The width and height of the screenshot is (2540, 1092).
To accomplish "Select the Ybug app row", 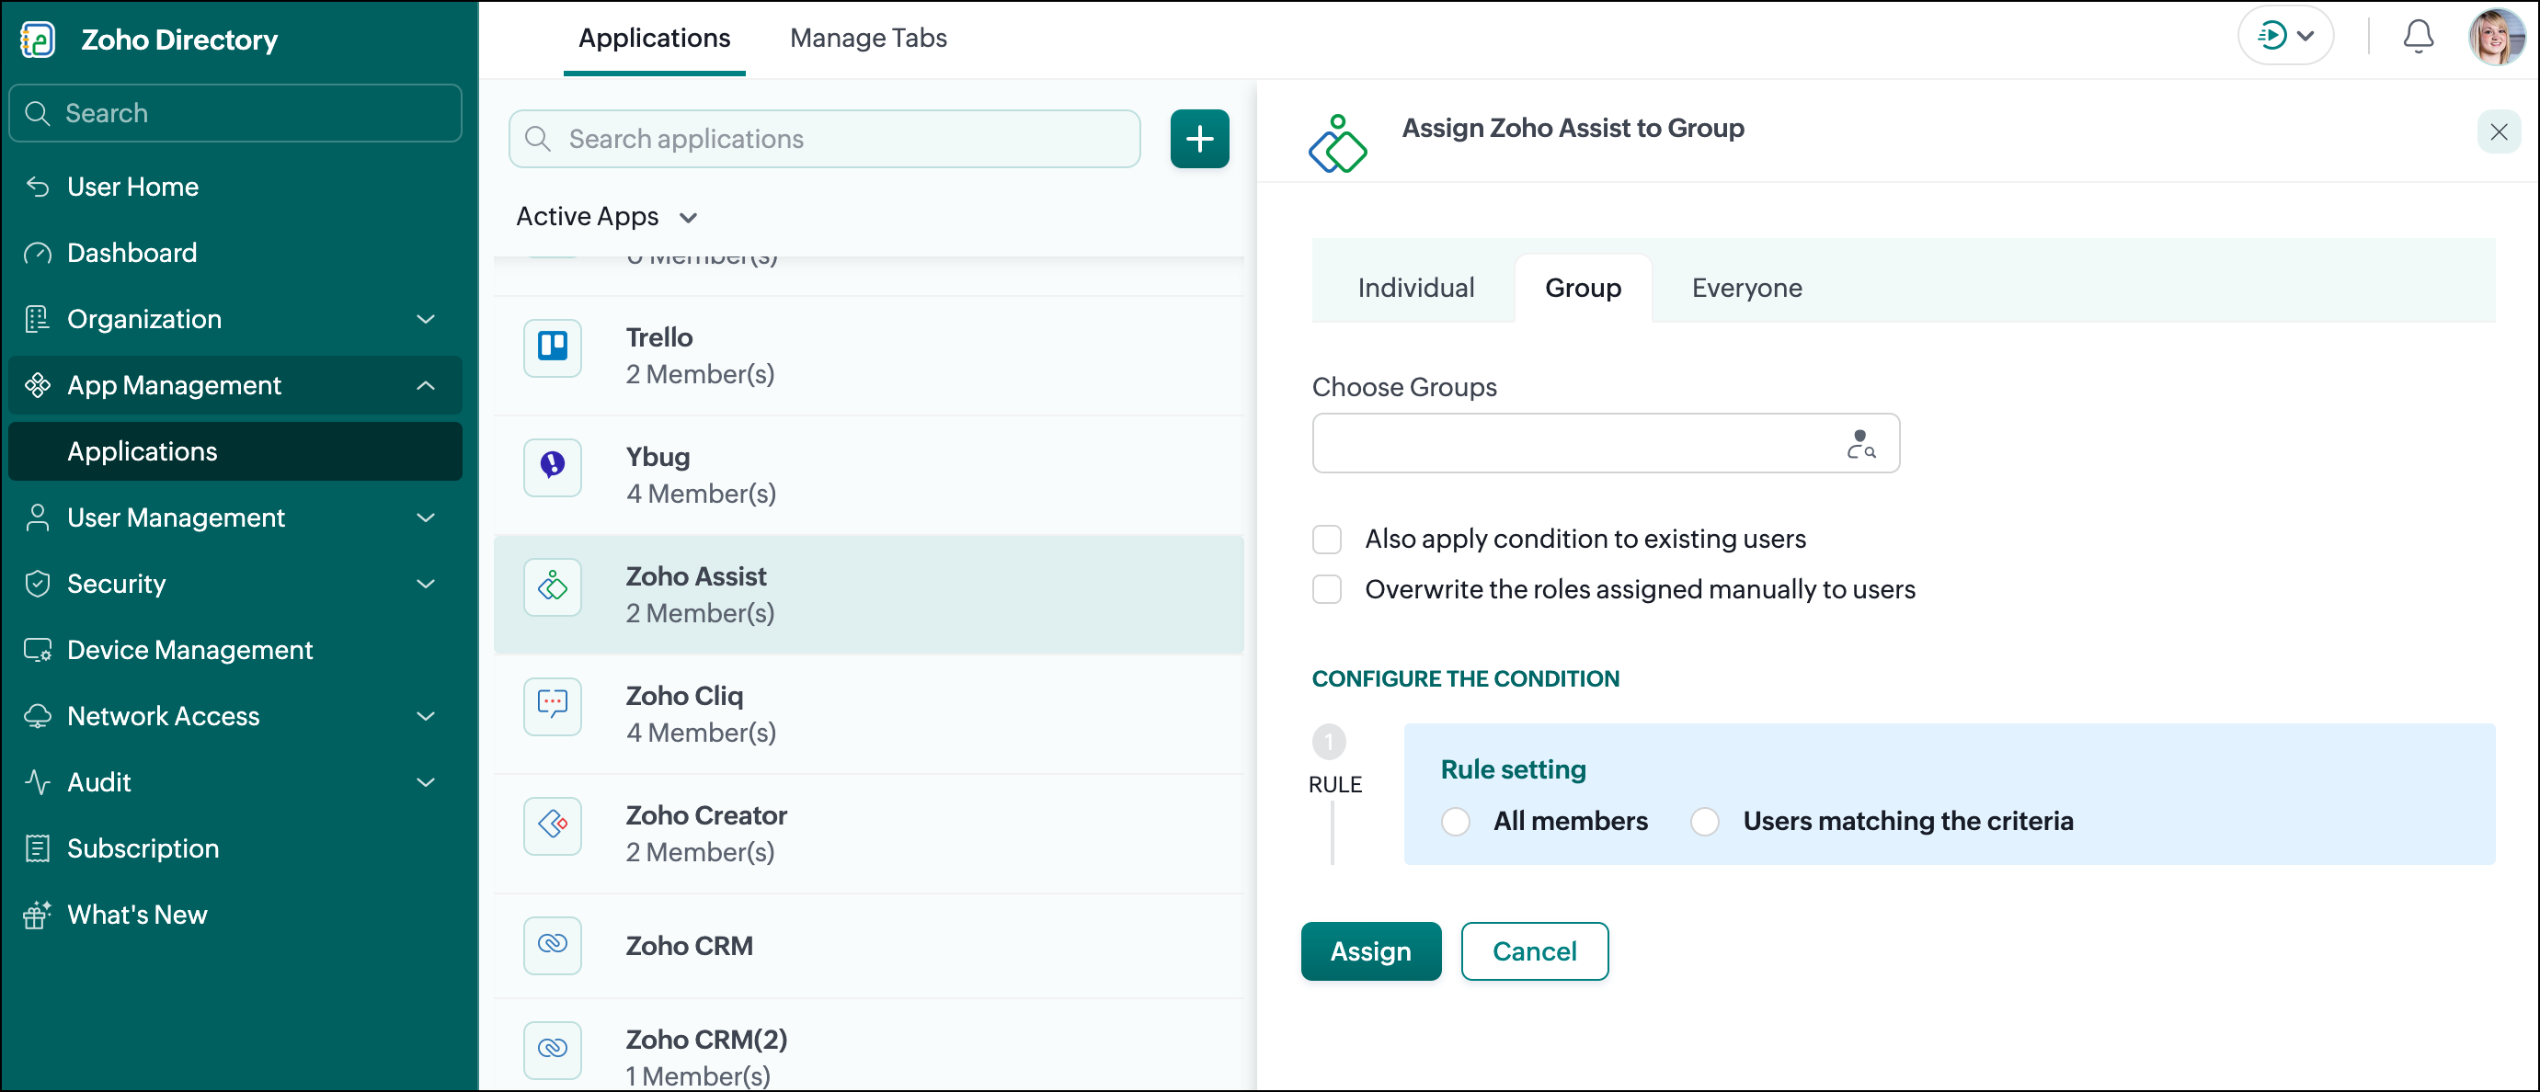I will 868,475.
